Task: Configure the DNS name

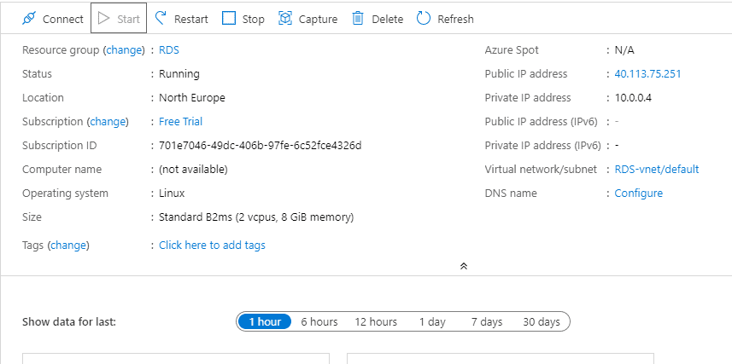Action: point(639,194)
